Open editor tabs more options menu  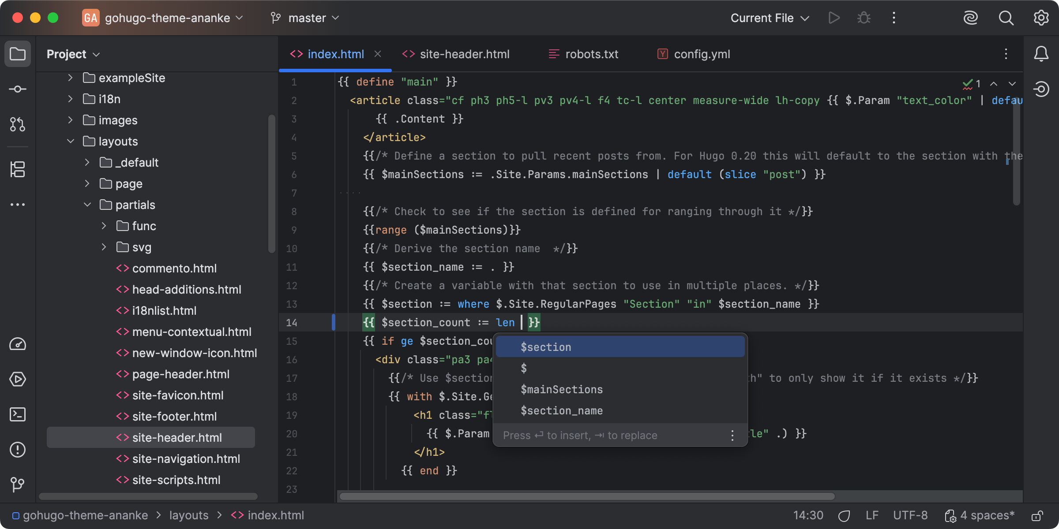pyautogui.click(x=1006, y=54)
